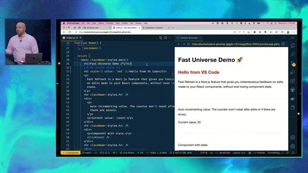The image size is (308, 173).
Task: Open the Help menu in menu bar
Action: (x=145, y=23)
